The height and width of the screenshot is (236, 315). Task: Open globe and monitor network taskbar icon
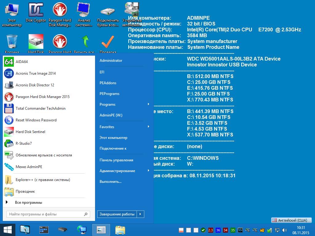[x=82, y=230]
